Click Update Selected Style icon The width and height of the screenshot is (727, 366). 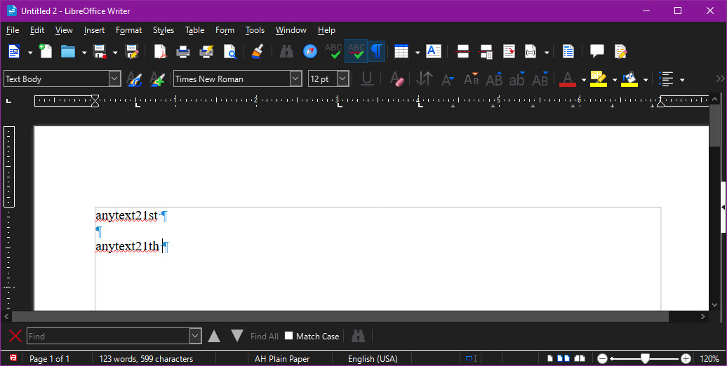pos(134,79)
